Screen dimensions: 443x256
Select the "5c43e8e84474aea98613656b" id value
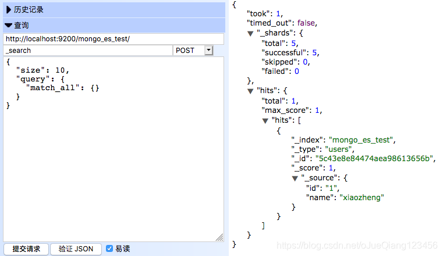click(374, 159)
